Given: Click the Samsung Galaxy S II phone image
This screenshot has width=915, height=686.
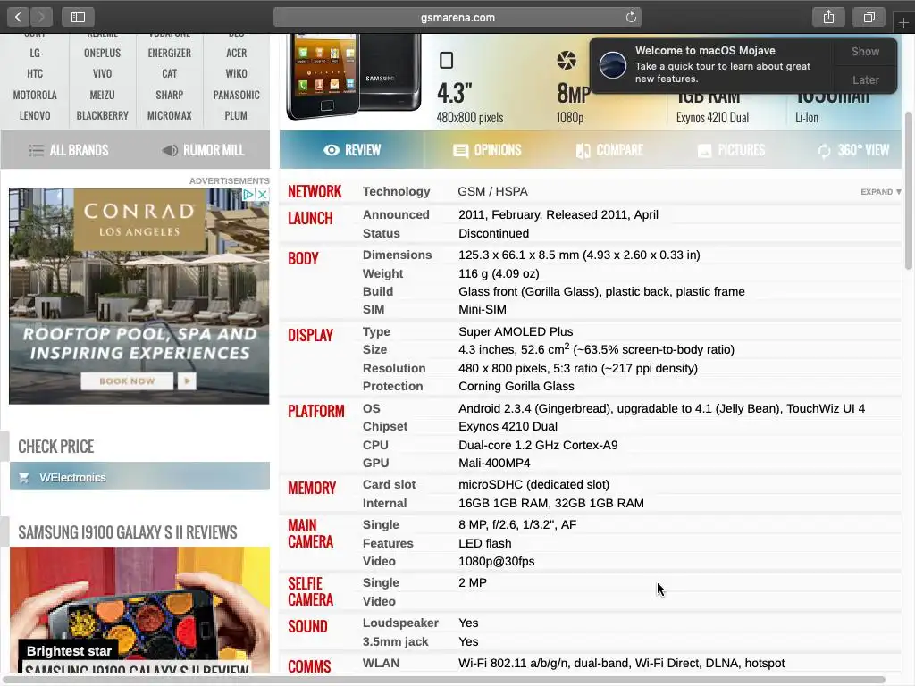Looking at the screenshot, I should [x=354, y=76].
